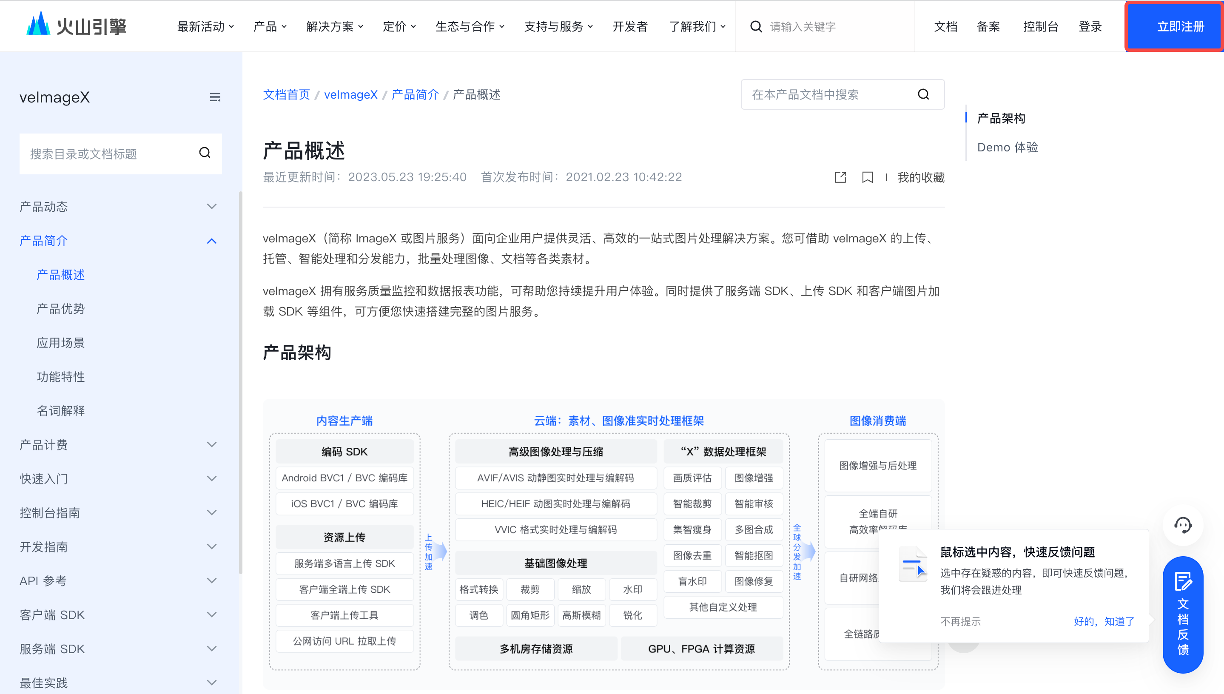The width and height of the screenshot is (1224, 694).
Task: Click the top navigation search magnifier icon
Action: (755, 27)
